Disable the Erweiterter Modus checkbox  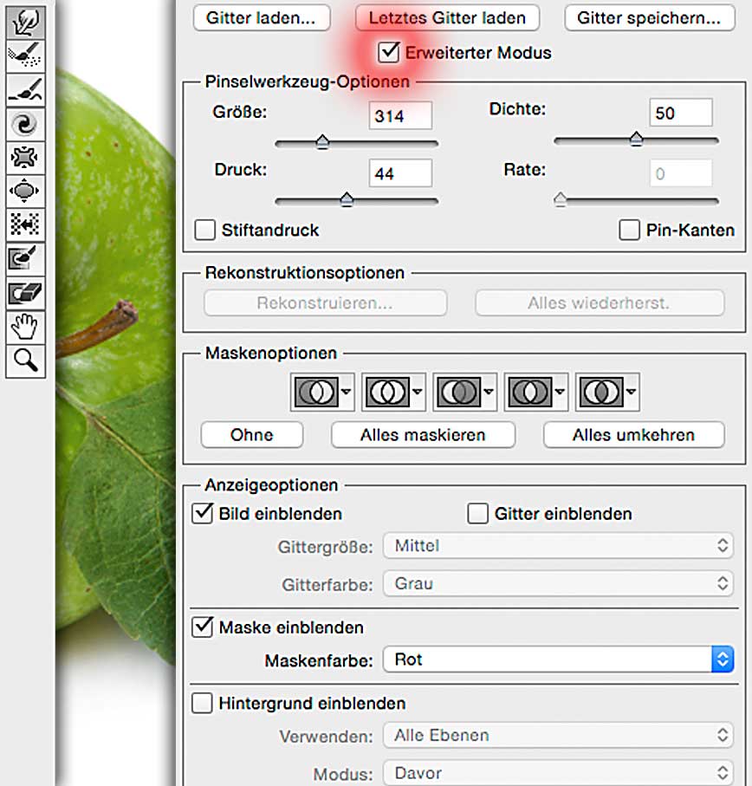tap(388, 53)
